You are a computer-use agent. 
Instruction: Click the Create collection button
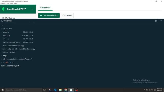49,15
